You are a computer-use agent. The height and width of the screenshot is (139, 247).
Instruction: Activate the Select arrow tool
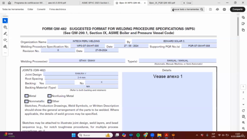click(5, 20)
